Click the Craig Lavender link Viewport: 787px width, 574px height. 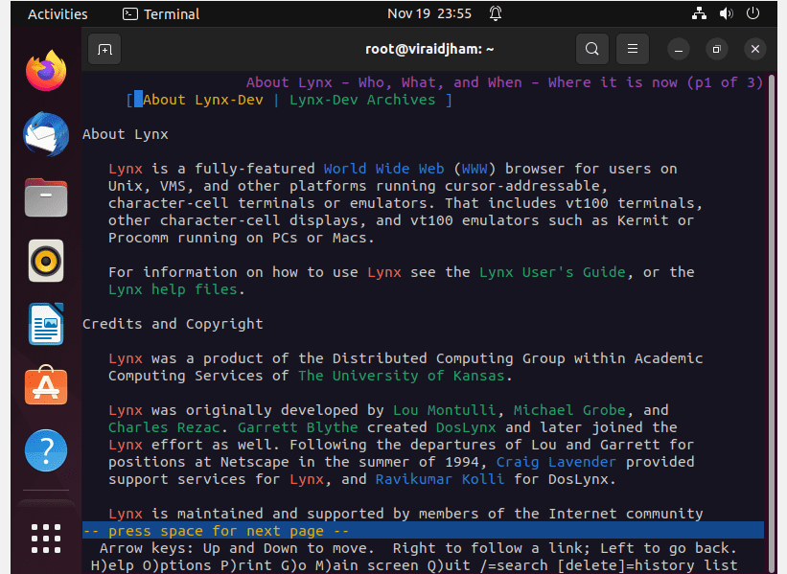(x=557, y=462)
